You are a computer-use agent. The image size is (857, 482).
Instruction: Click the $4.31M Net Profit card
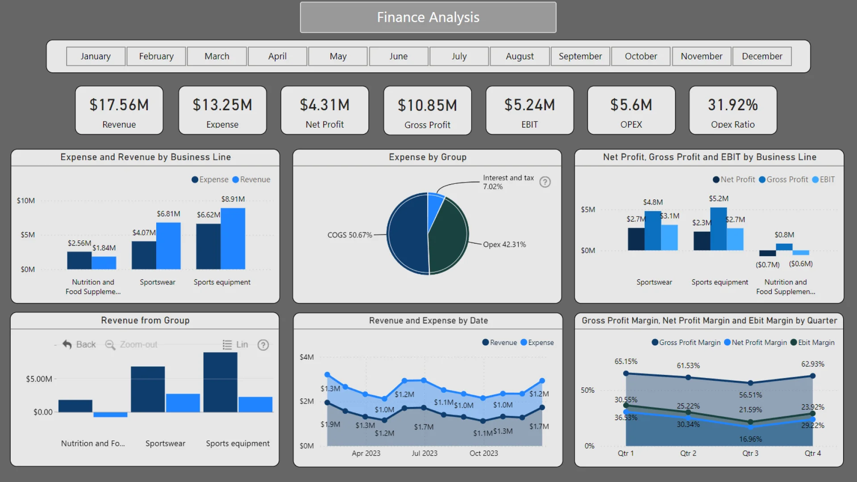(x=324, y=110)
